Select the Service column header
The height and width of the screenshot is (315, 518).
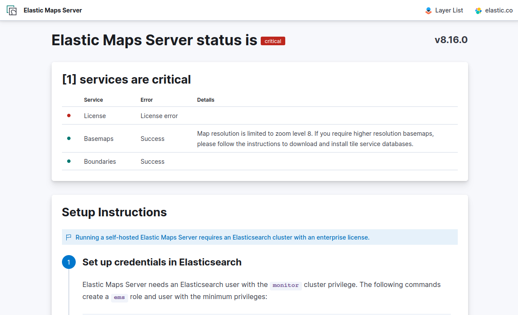(93, 100)
